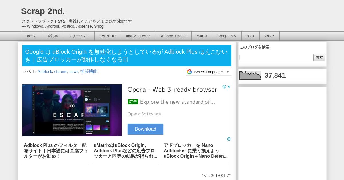Click the Opera - Web 3-ready browser headline
The height and width of the screenshot is (180, 344).
click(172, 90)
